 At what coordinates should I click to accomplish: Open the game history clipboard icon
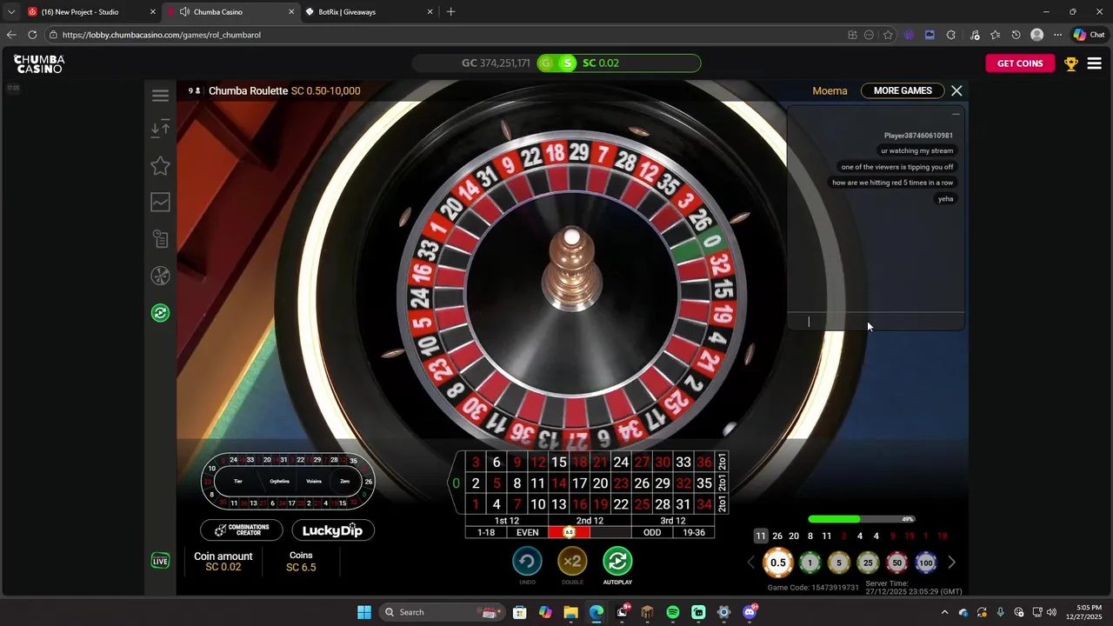click(160, 239)
